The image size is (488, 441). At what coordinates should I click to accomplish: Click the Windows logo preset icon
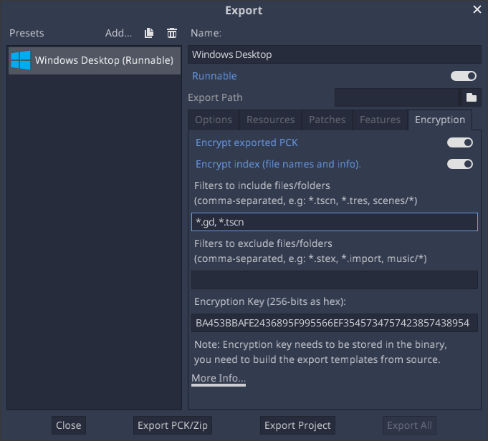(20, 60)
